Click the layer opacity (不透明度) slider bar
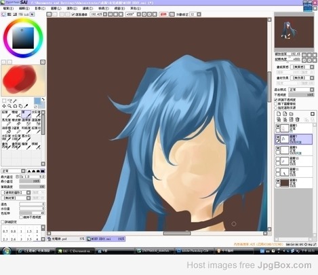The image size is (318, 275). (301, 95)
